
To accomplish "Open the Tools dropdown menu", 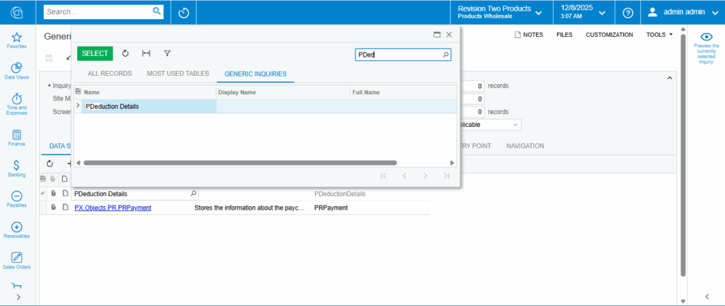I will 659,34.
